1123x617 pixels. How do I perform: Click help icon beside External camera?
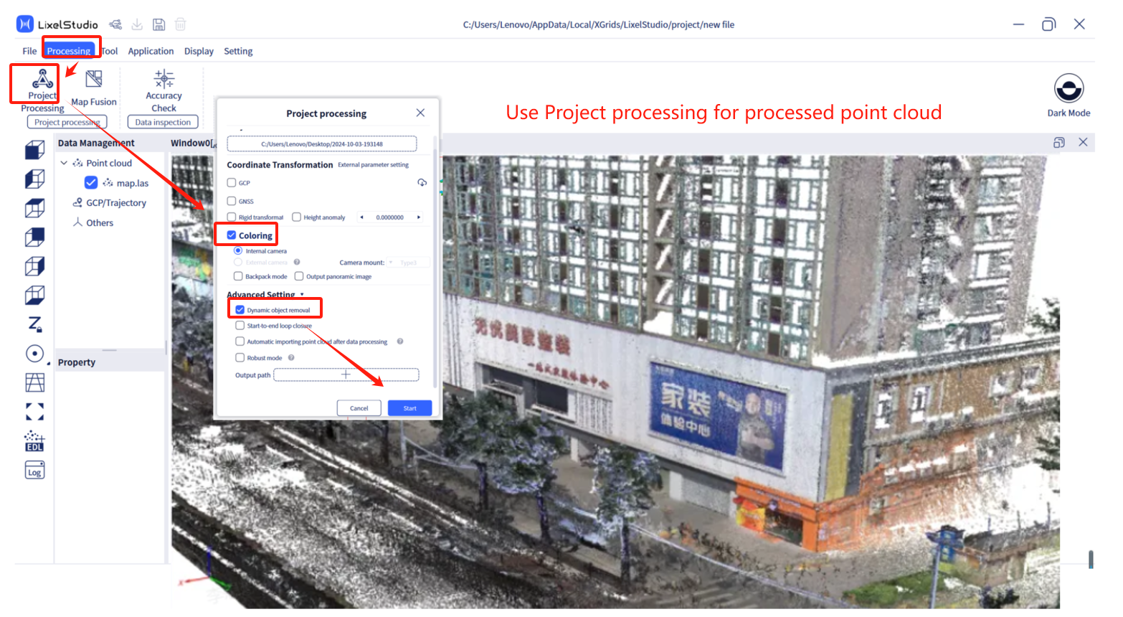tap(296, 263)
